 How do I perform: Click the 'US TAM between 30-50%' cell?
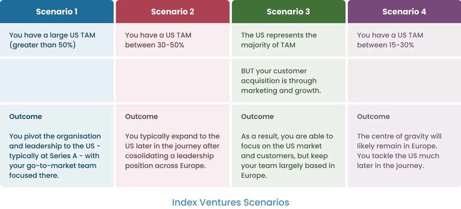coord(158,40)
